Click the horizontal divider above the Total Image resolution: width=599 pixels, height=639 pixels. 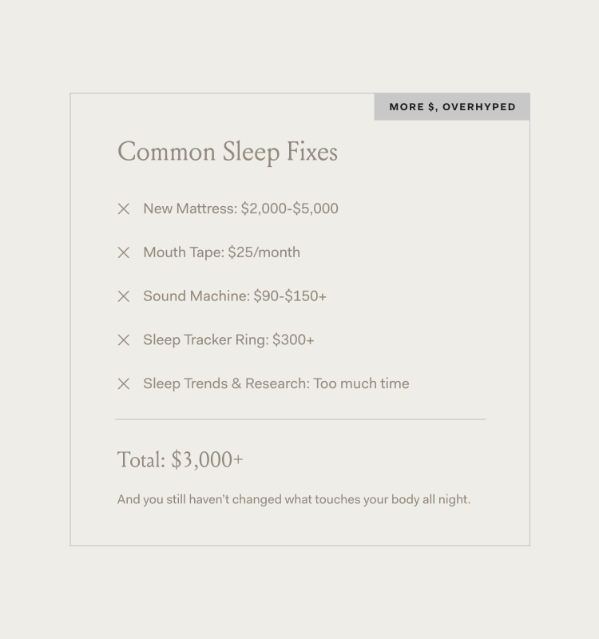pyautogui.click(x=300, y=419)
